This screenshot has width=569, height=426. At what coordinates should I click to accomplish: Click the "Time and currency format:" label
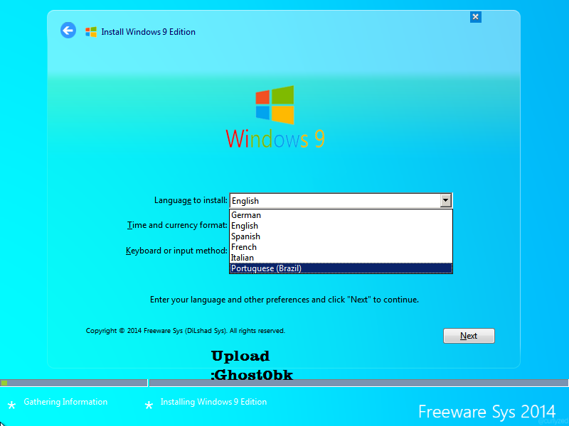point(177,225)
